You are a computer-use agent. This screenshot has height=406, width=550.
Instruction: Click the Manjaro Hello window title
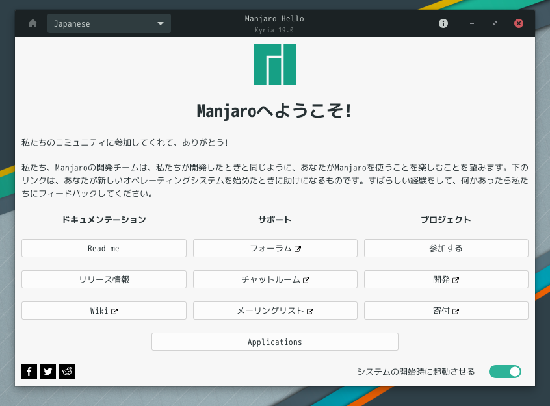pos(274,19)
